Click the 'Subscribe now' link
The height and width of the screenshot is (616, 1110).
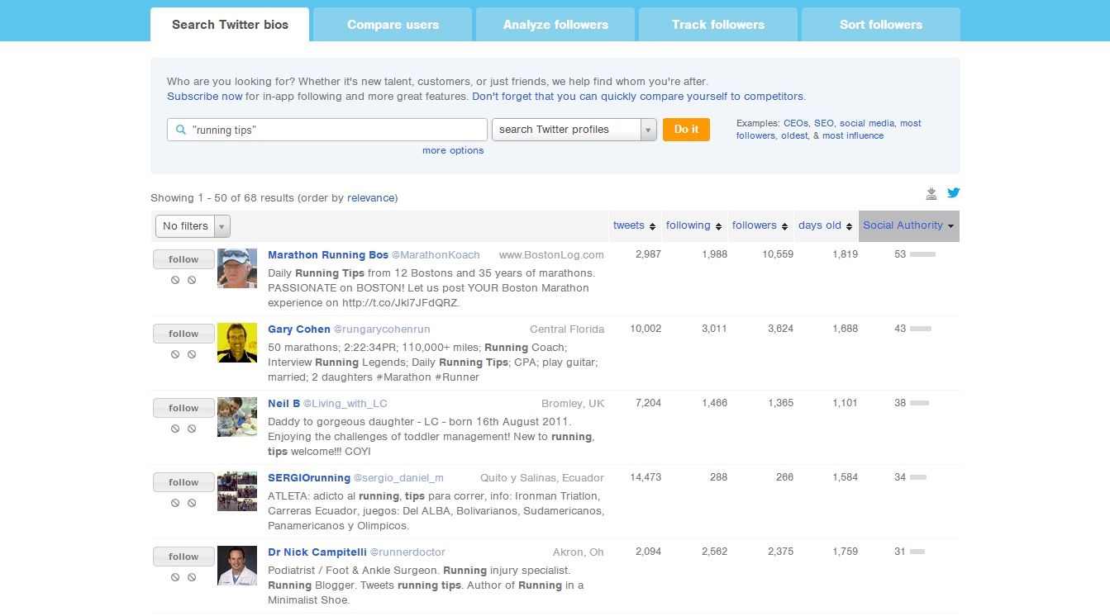click(205, 97)
